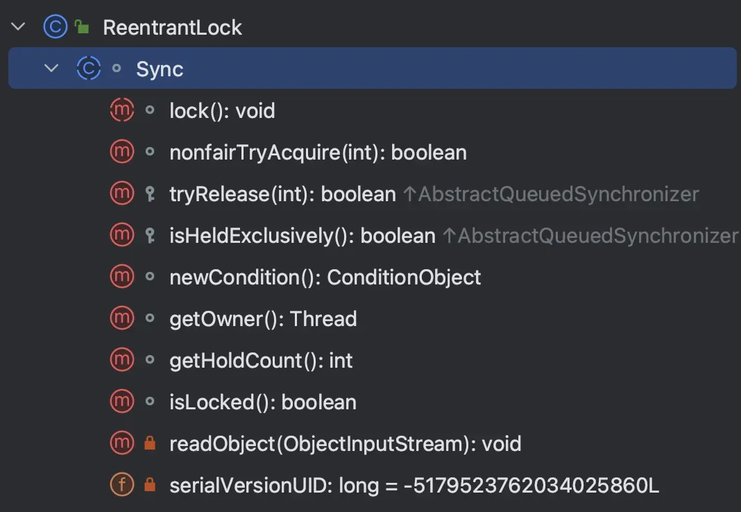
Task: Click the field icon beside serialVersionUID
Action: tap(121, 486)
